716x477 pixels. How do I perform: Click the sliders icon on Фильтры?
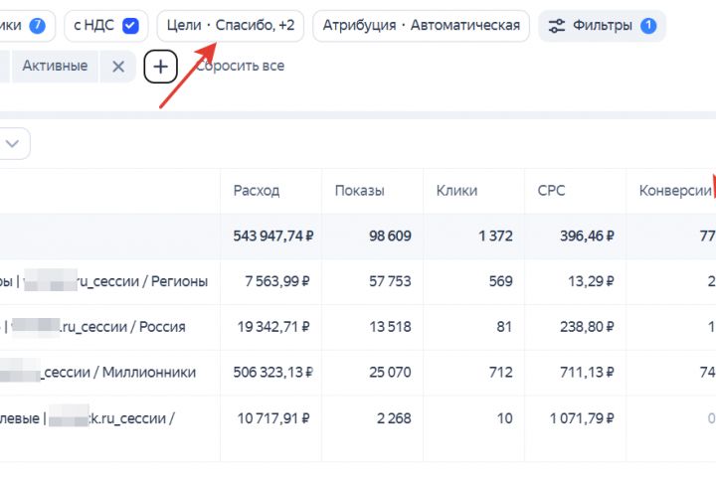[557, 25]
